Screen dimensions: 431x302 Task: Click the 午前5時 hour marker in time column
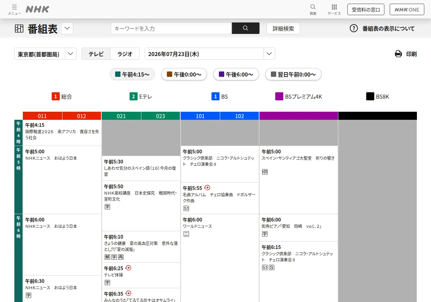(18, 180)
